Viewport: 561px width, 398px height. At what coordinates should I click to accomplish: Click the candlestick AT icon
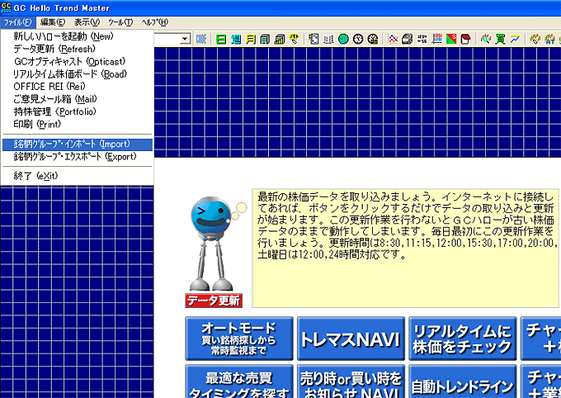pos(549,39)
